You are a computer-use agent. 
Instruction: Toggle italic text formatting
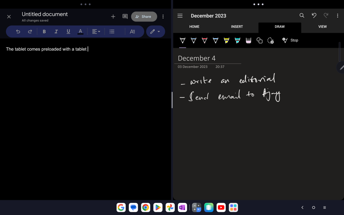(x=56, y=32)
